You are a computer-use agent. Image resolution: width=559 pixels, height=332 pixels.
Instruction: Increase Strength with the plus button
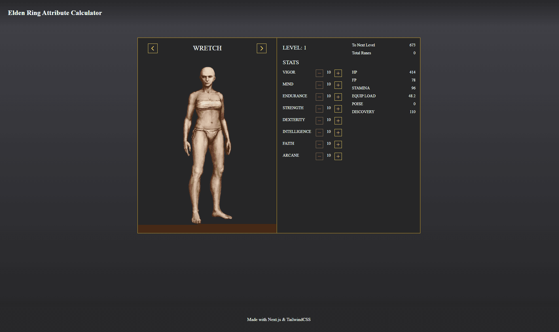tap(338, 109)
